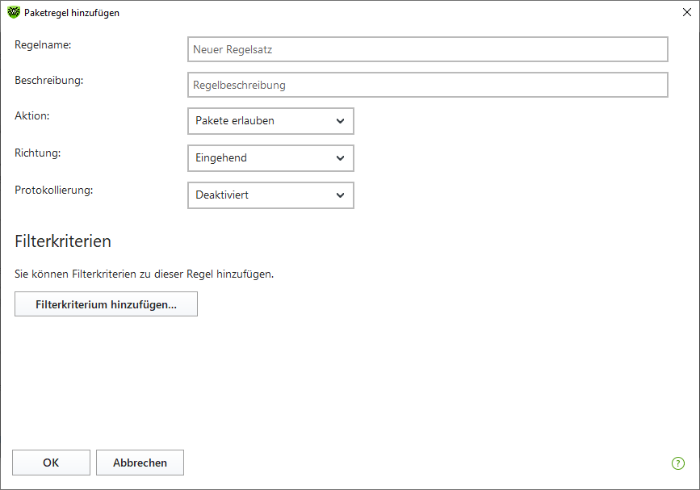Viewport: 700px width, 490px height.
Task: Close the Paketregel hinzufügen dialog
Action: coord(687,12)
